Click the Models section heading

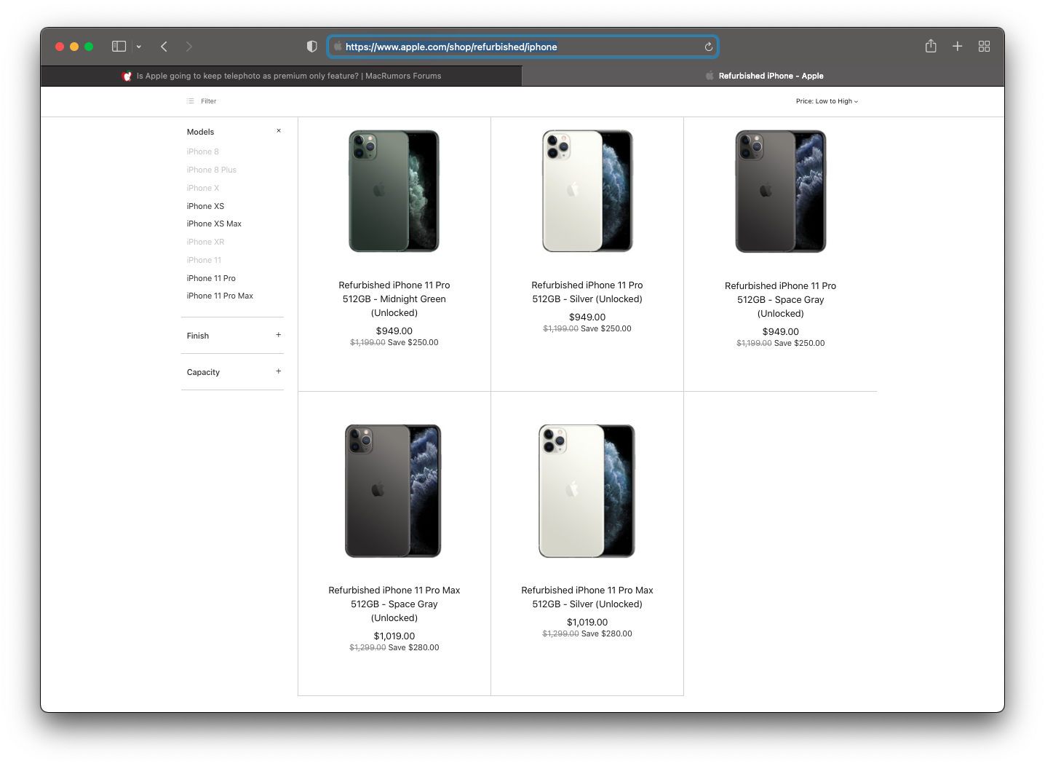pos(200,132)
